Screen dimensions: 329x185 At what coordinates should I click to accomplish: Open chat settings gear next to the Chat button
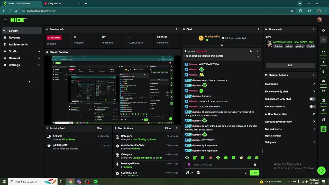[245, 173]
